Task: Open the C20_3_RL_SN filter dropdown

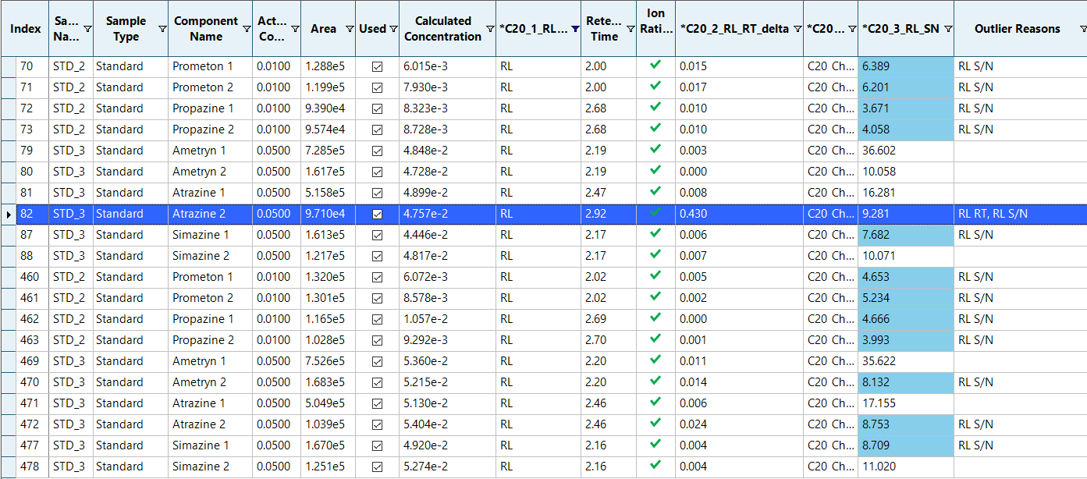Action: 947,29
